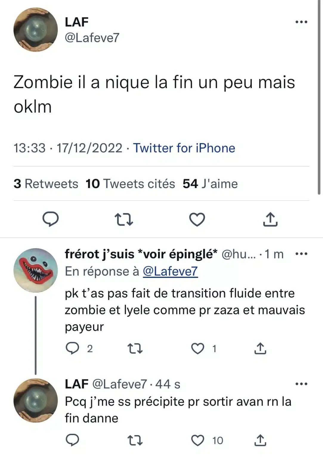Open more options on frérot's reply
Image resolution: width=323 pixels, height=459 pixels.
(301, 254)
